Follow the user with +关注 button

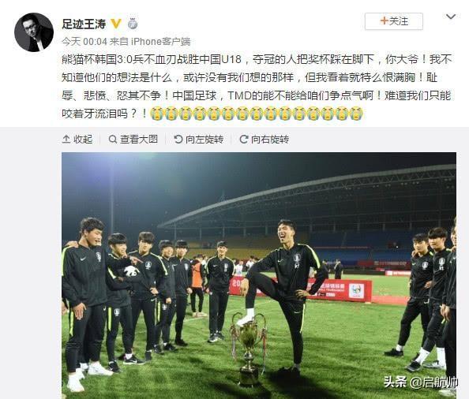coord(394,21)
